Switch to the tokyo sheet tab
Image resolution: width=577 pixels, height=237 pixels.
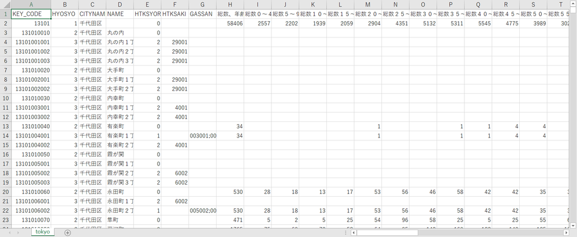tap(43, 232)
